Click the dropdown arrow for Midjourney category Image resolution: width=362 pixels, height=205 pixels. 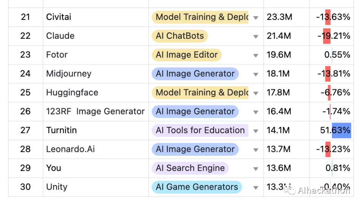coord(256,74)
